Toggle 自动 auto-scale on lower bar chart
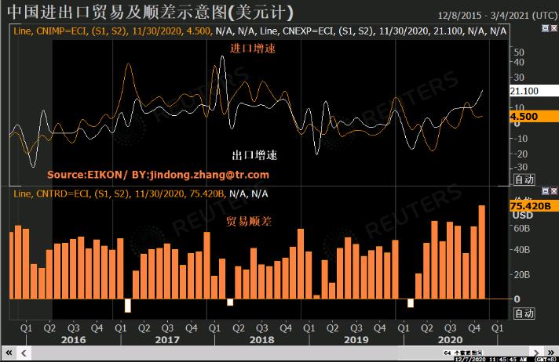The image size is (559, 362). 523,313
